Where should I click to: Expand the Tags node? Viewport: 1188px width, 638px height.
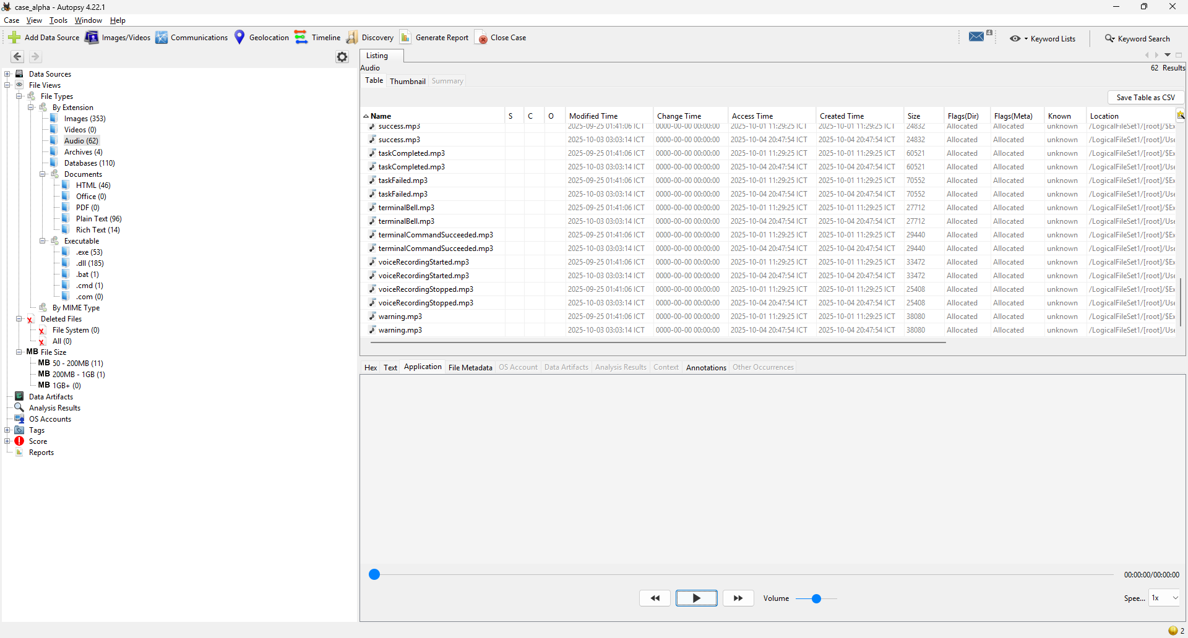click(x=7, y=430)
